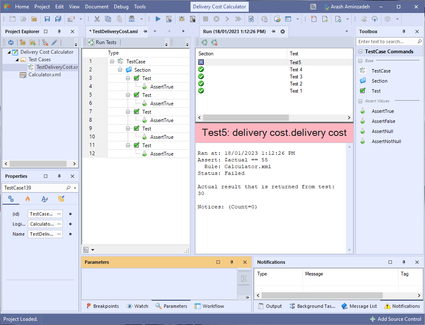
Task: Click the Run Tests button
Action: [x=103, y=42]
